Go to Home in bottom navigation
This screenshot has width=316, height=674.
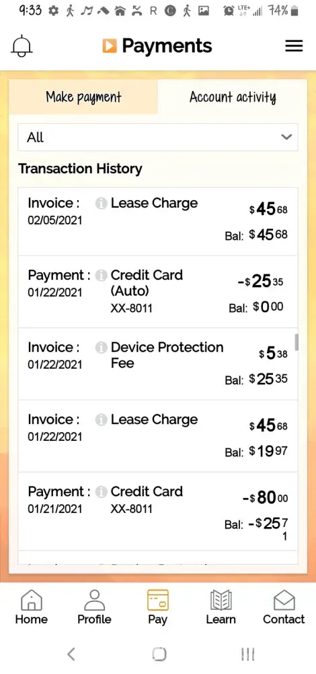(x=32, y=607)
